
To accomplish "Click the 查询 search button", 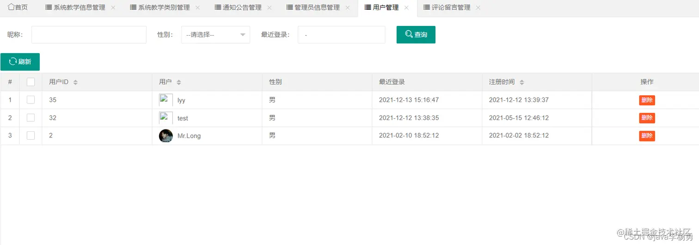I will [416, 35].
